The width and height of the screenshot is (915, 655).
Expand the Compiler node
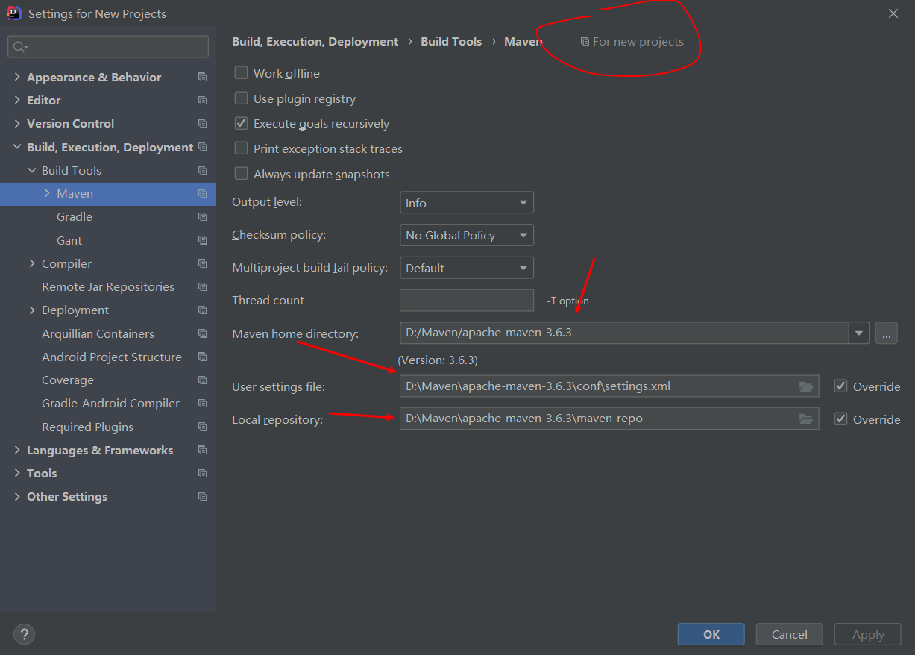(x=32, y=263)
